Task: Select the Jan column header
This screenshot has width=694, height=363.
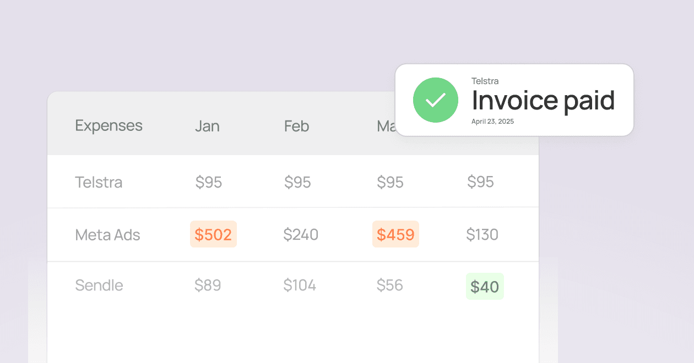Action: pyautogui.click(x=208, y=127)
